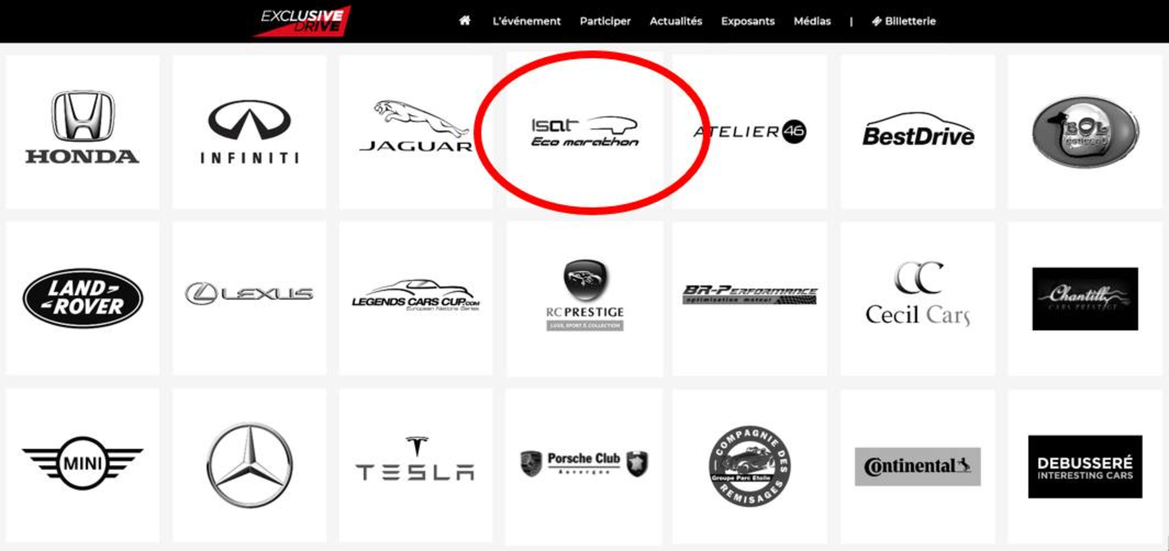Select the RC Prestige logo
This screenshot has height=551, width=1169.
(584, 295)
